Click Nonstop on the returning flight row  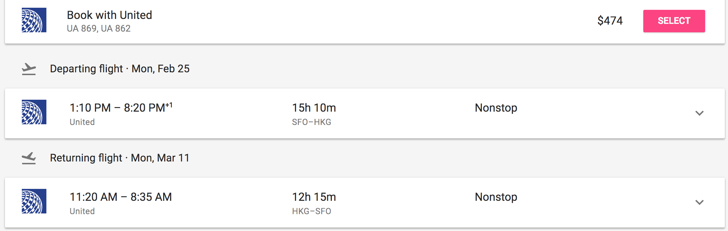tap(496, 197)
